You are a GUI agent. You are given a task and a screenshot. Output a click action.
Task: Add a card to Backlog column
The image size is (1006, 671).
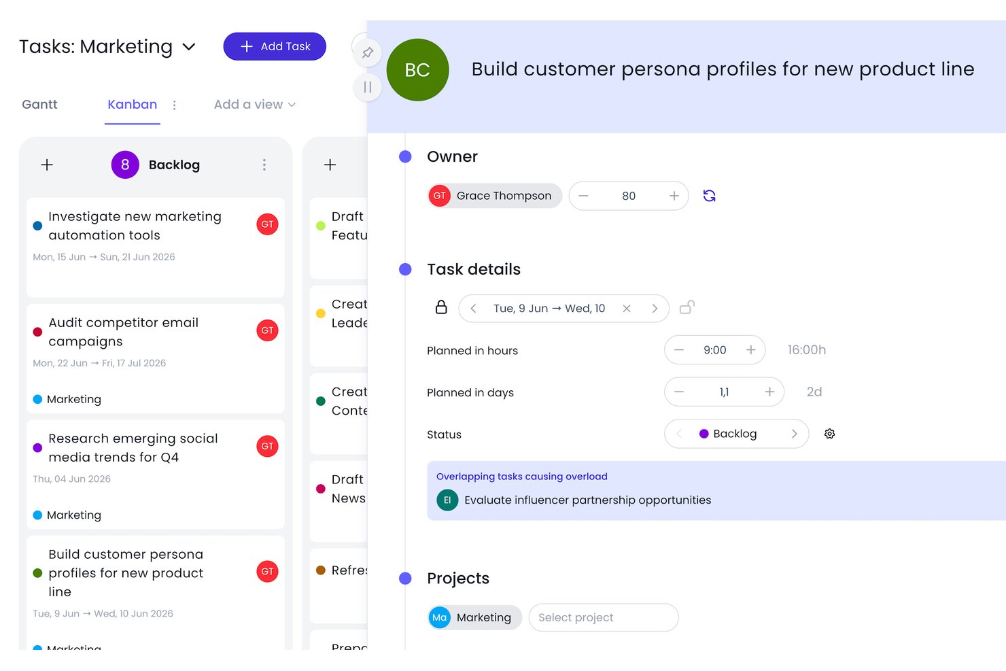47,165
